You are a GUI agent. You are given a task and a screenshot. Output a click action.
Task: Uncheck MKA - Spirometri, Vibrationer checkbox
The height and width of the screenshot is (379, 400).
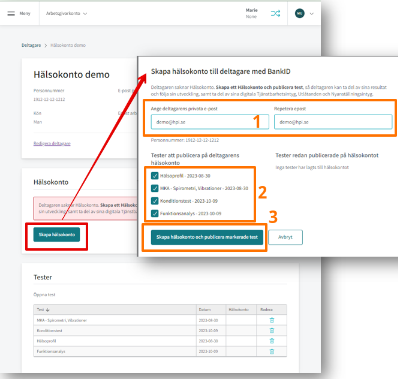coord(155,188)
